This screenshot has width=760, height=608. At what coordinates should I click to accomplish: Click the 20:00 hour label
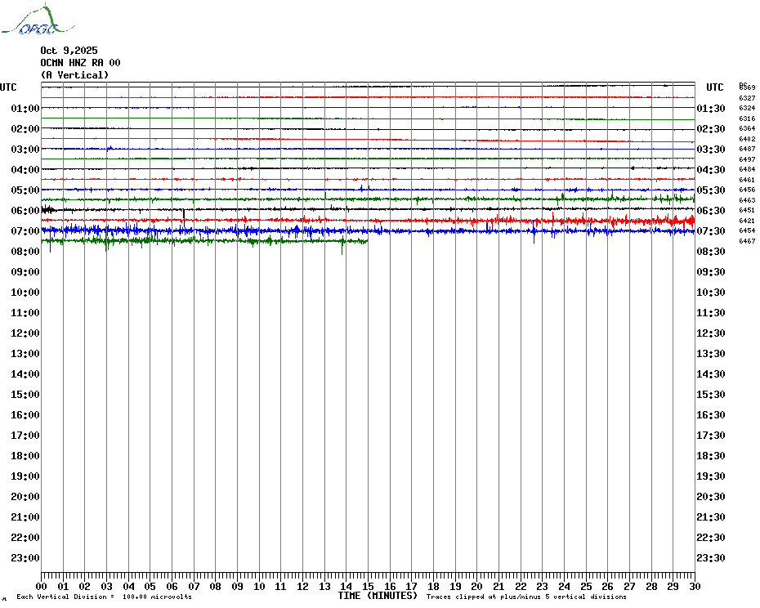coord(25,497)
